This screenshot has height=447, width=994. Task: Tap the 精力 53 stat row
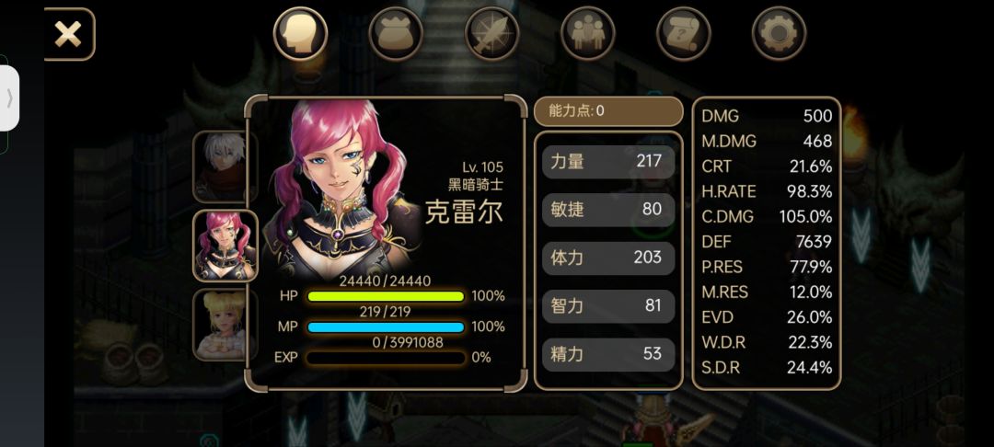coord(608,354)
